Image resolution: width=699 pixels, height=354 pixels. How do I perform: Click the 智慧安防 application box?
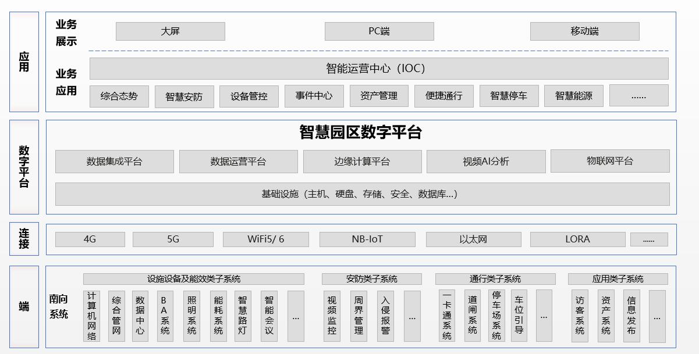184,97
